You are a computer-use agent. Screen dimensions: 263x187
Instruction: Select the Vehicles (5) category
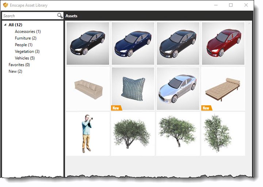(x=25, y=58)
